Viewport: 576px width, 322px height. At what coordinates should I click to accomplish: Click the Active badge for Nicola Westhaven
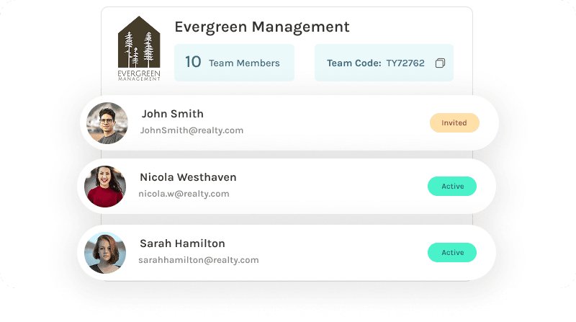tap(452, 187)
